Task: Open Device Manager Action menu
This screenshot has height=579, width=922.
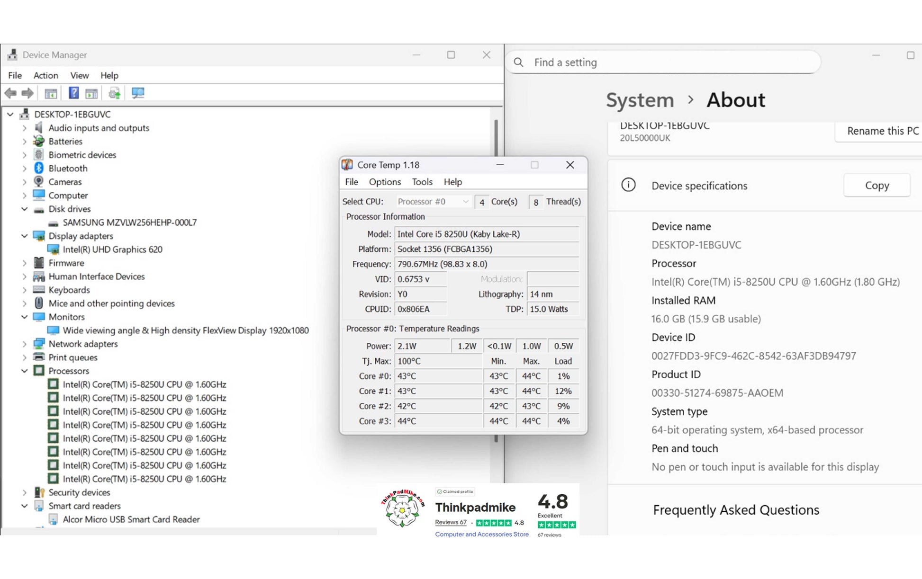Action: pyautogui.click(x=45, y=75)
